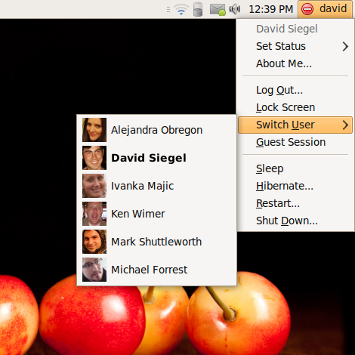Click Alejandra Obregon's avatar photo
The image size is (355, 355).
[94, 130]
